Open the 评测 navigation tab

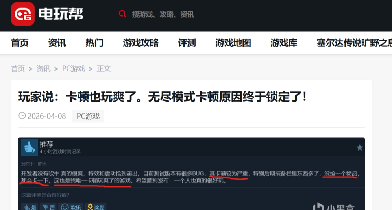[187, 43]
